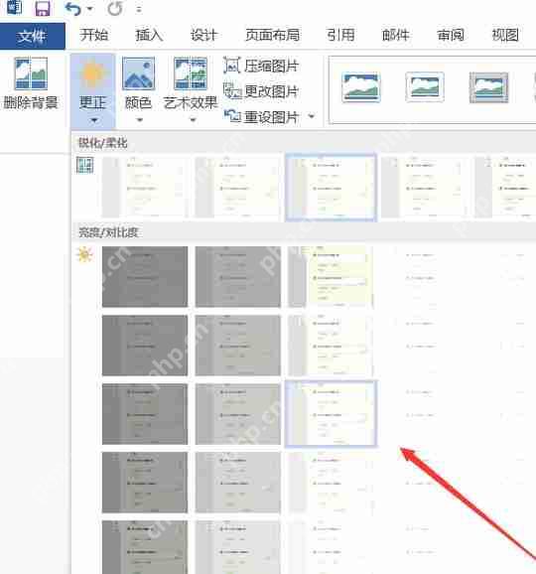Pick second preset in fourth brightness row
The image size is (536, 574).
(238, 482)
